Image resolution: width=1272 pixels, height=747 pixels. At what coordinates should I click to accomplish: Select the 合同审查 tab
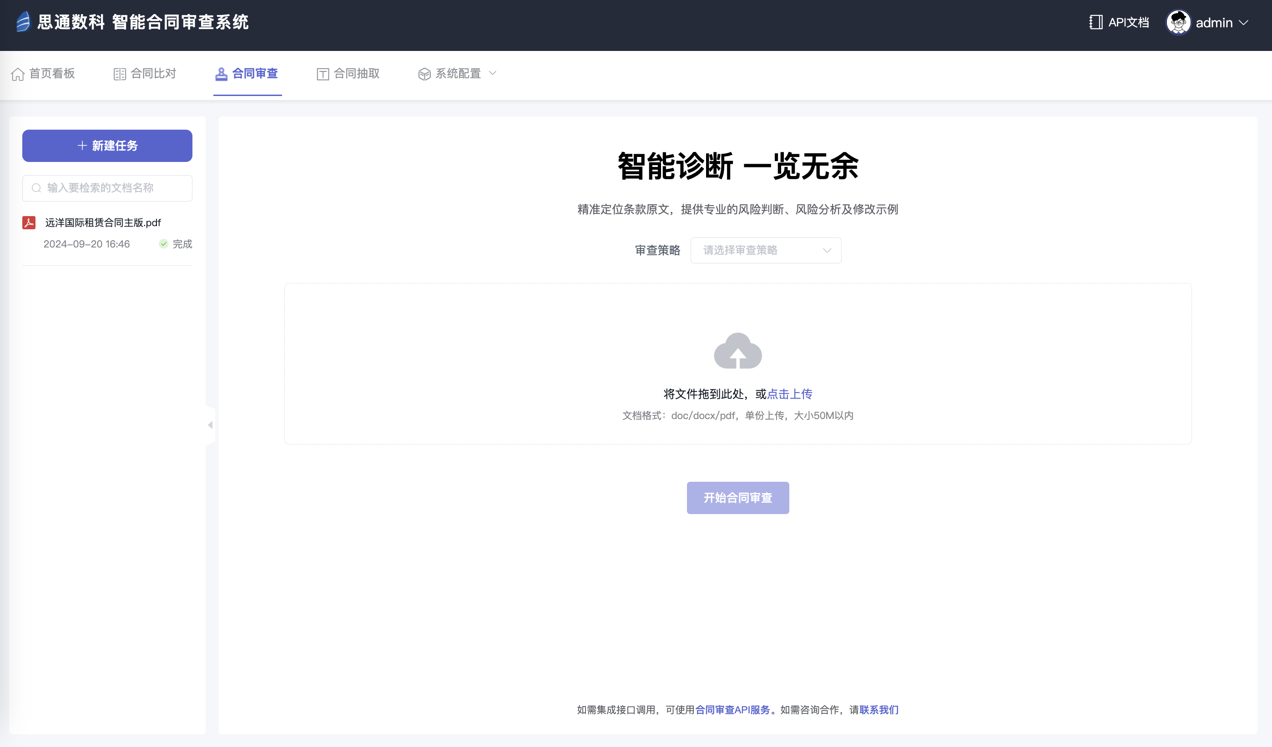247,74
